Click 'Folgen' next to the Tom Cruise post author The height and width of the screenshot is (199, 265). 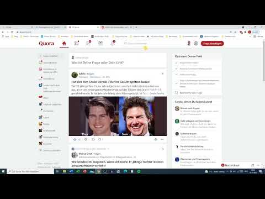(91, 74)
